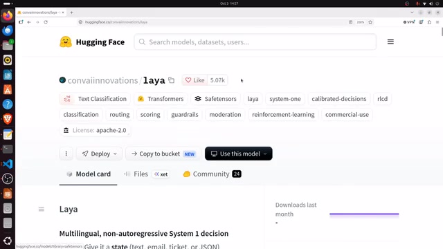
Task: Click the convaiinnovations organization avatar
Action: (62, 80)
